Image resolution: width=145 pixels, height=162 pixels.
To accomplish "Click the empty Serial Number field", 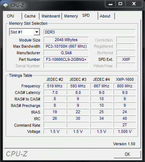I will pos(66,66).
